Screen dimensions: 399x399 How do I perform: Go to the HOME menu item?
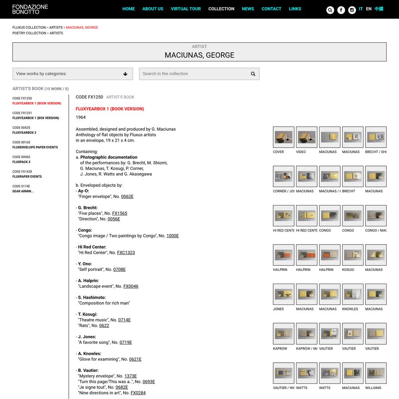[128, 9]
